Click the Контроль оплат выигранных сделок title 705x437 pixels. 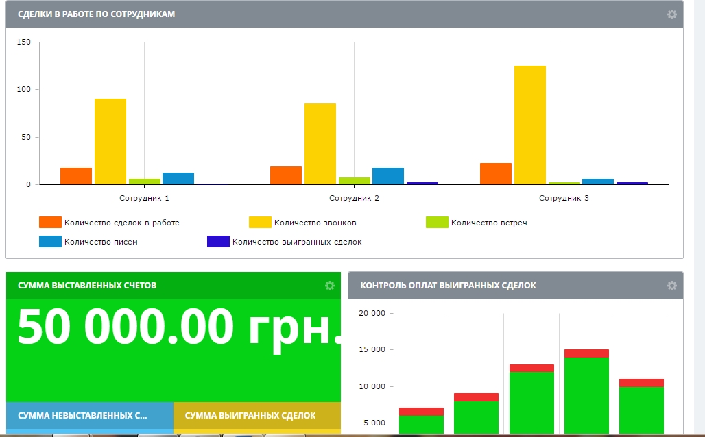coord(448,286)
